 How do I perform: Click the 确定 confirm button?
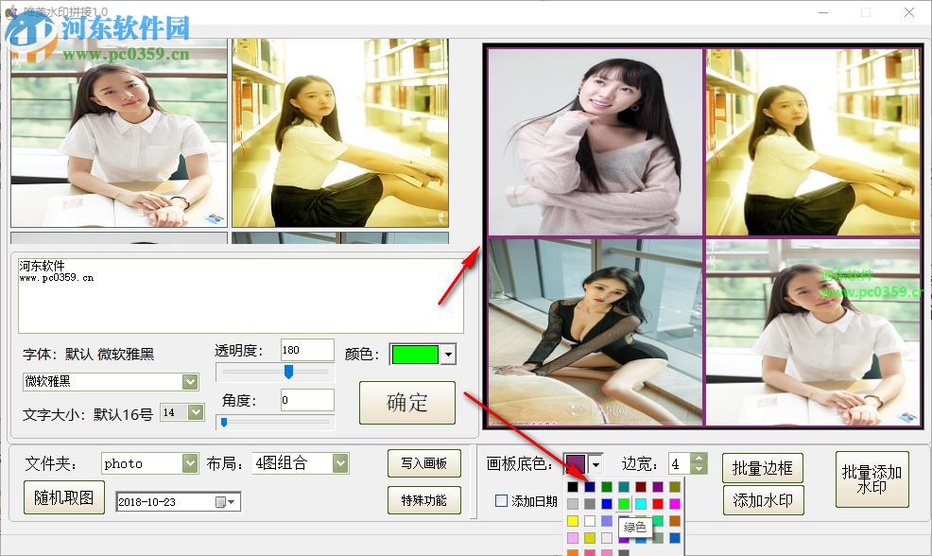tap(406, 402)
